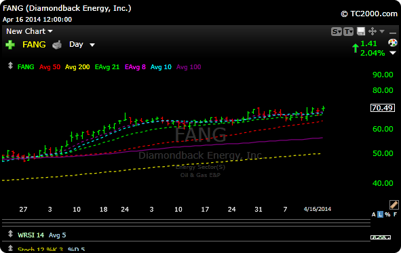The width and height of the screenshot is (401, 253).
Task: Click the FANG ticker symbol
Action: coord(34,45)
